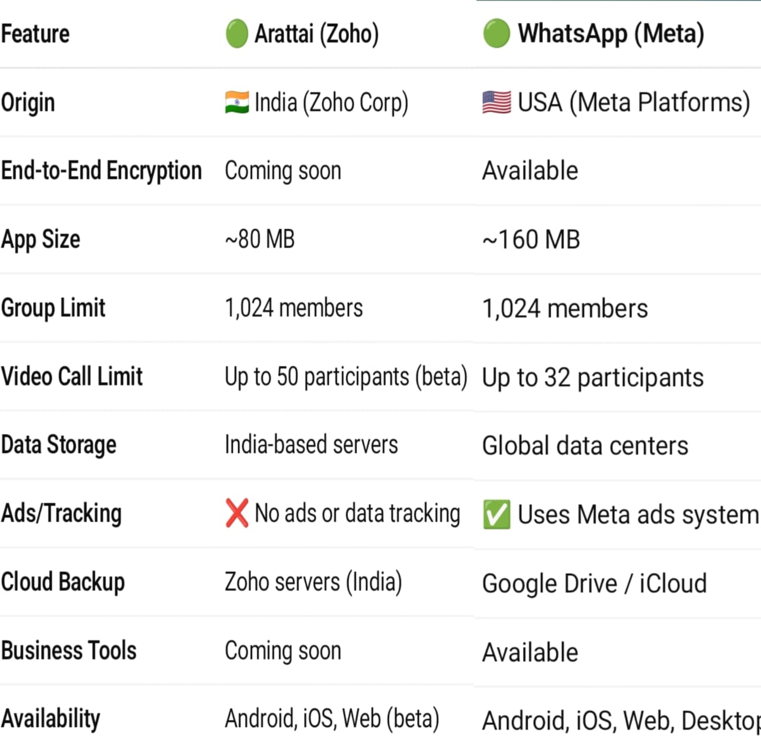The height and width of the screenshot is (751, 761).
Task: Click the Data Storage row label
Action: pos(59,445)
